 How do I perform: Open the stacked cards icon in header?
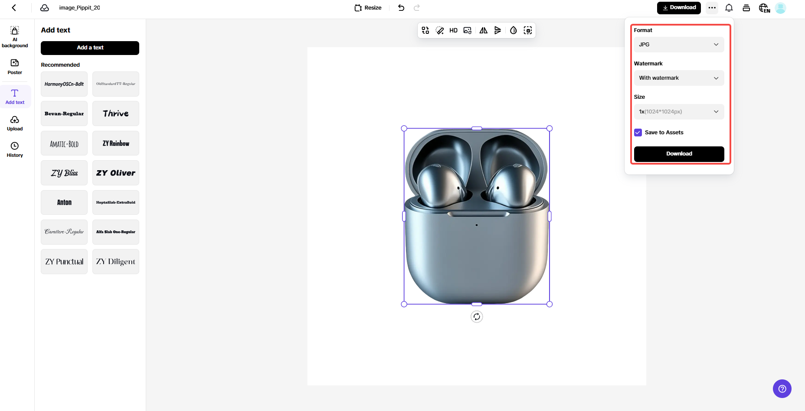coord(746,8)
